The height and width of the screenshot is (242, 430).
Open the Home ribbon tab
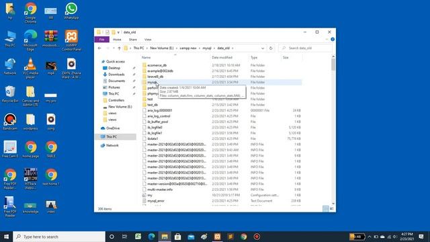click(x=117, y=40)
